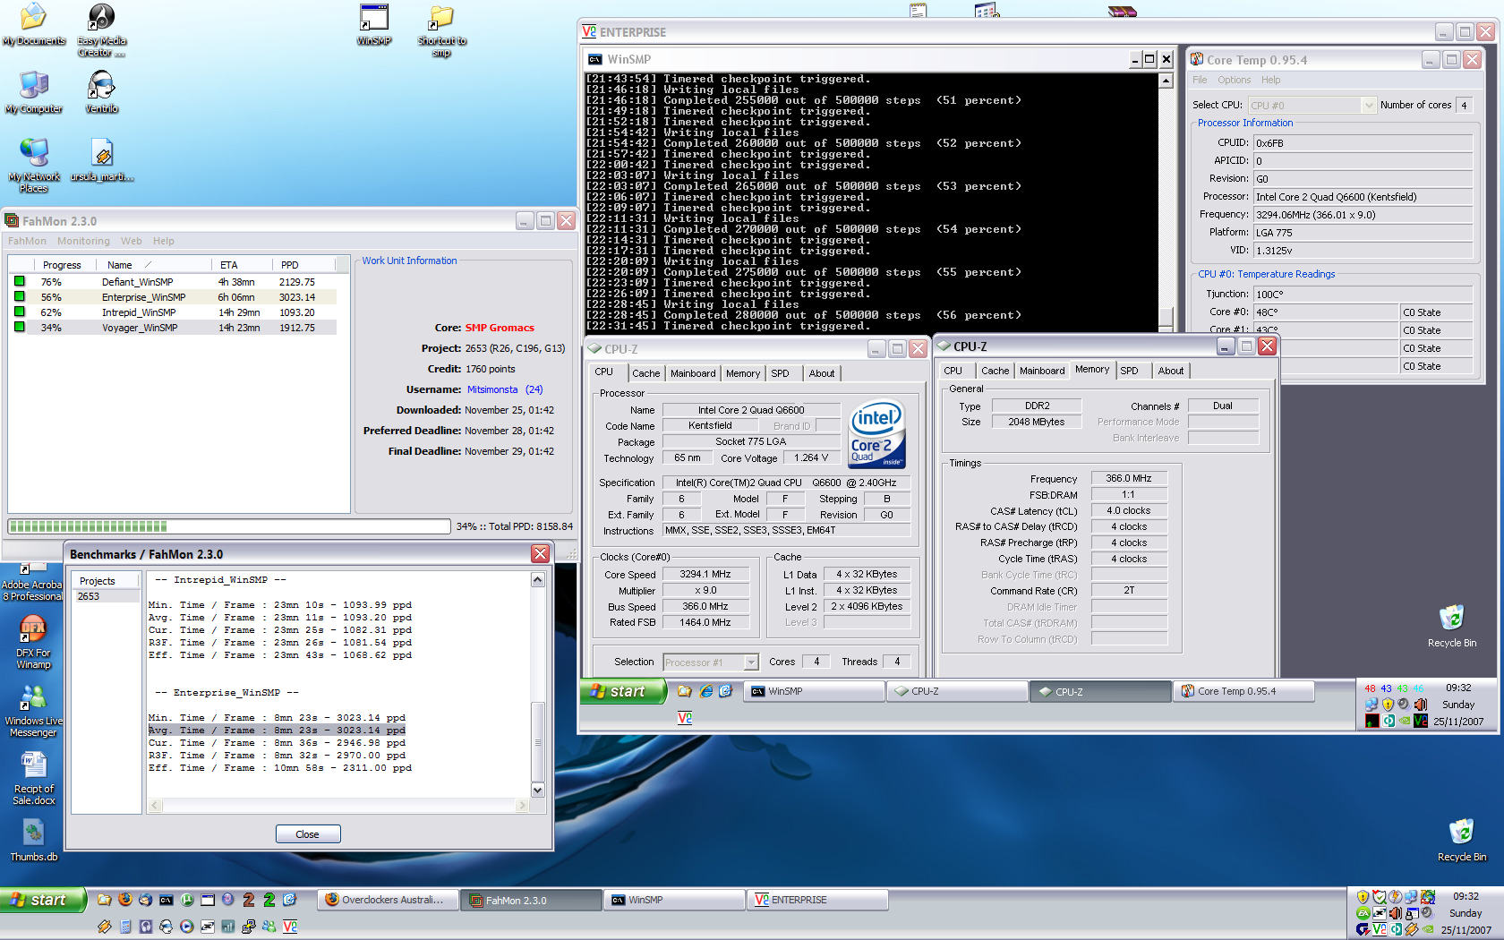Open Recycle Bin inside ENTERPRISE remote desktop

1451,626
